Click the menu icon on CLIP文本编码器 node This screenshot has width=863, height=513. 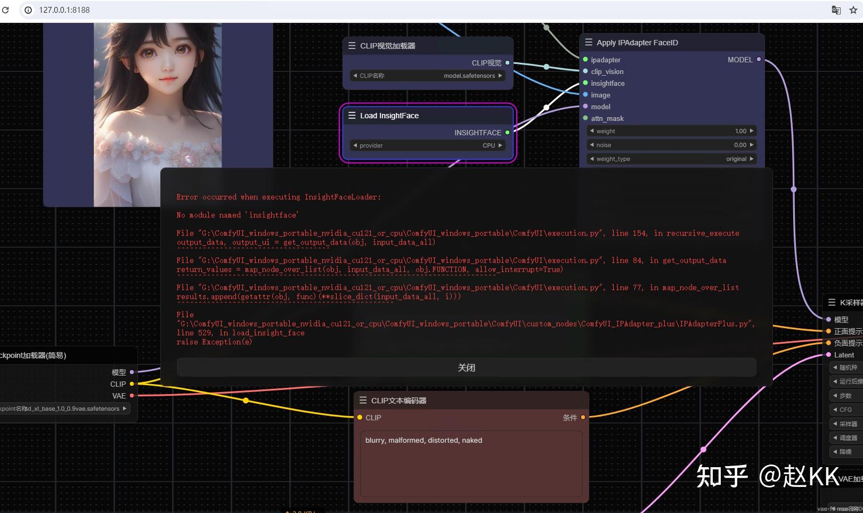click(x=363, y=400)
